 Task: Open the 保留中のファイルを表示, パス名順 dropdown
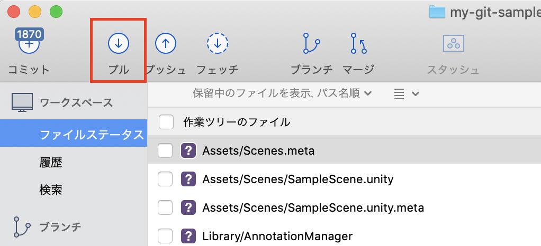(x=282, y=94)
